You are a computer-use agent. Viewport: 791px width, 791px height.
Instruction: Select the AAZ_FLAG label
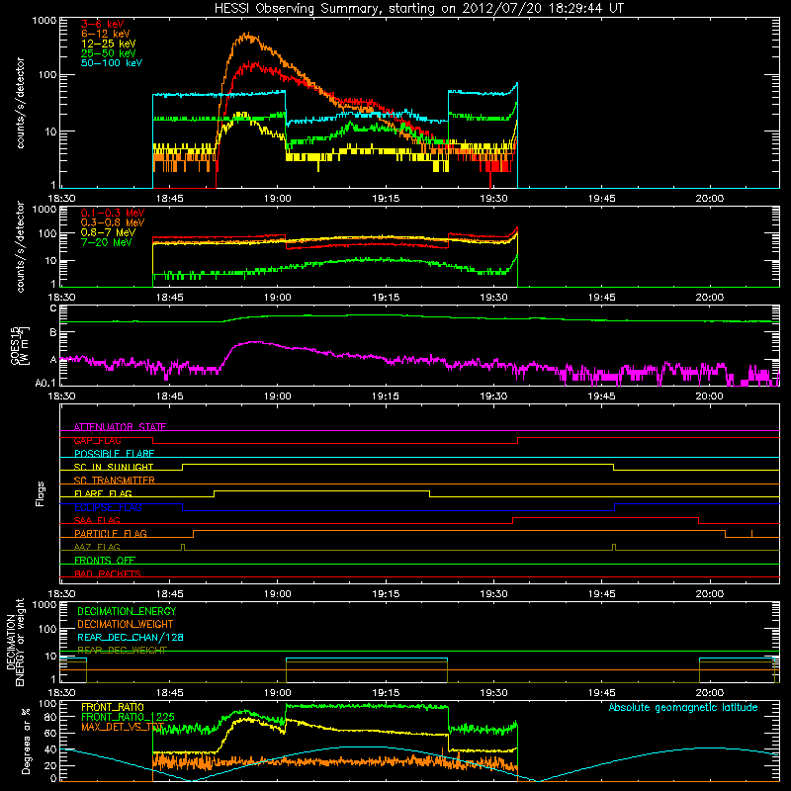(x=97, y=547)
